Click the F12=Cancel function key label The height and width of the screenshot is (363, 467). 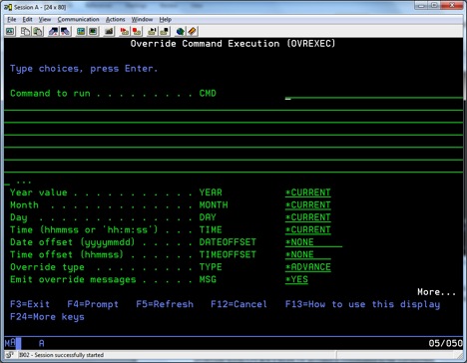click(x=238, y=304)
